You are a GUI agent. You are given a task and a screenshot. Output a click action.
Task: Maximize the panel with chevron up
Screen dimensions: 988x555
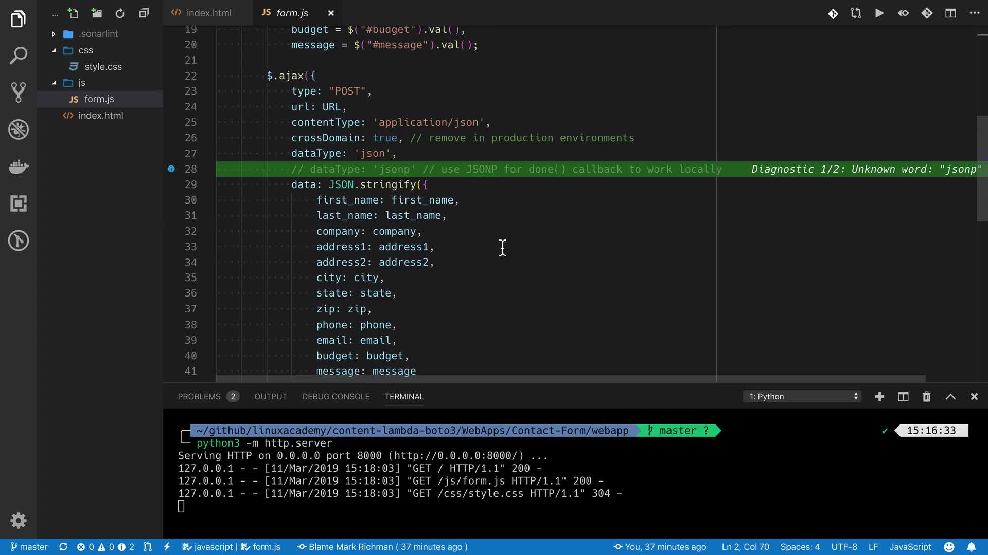950,397
